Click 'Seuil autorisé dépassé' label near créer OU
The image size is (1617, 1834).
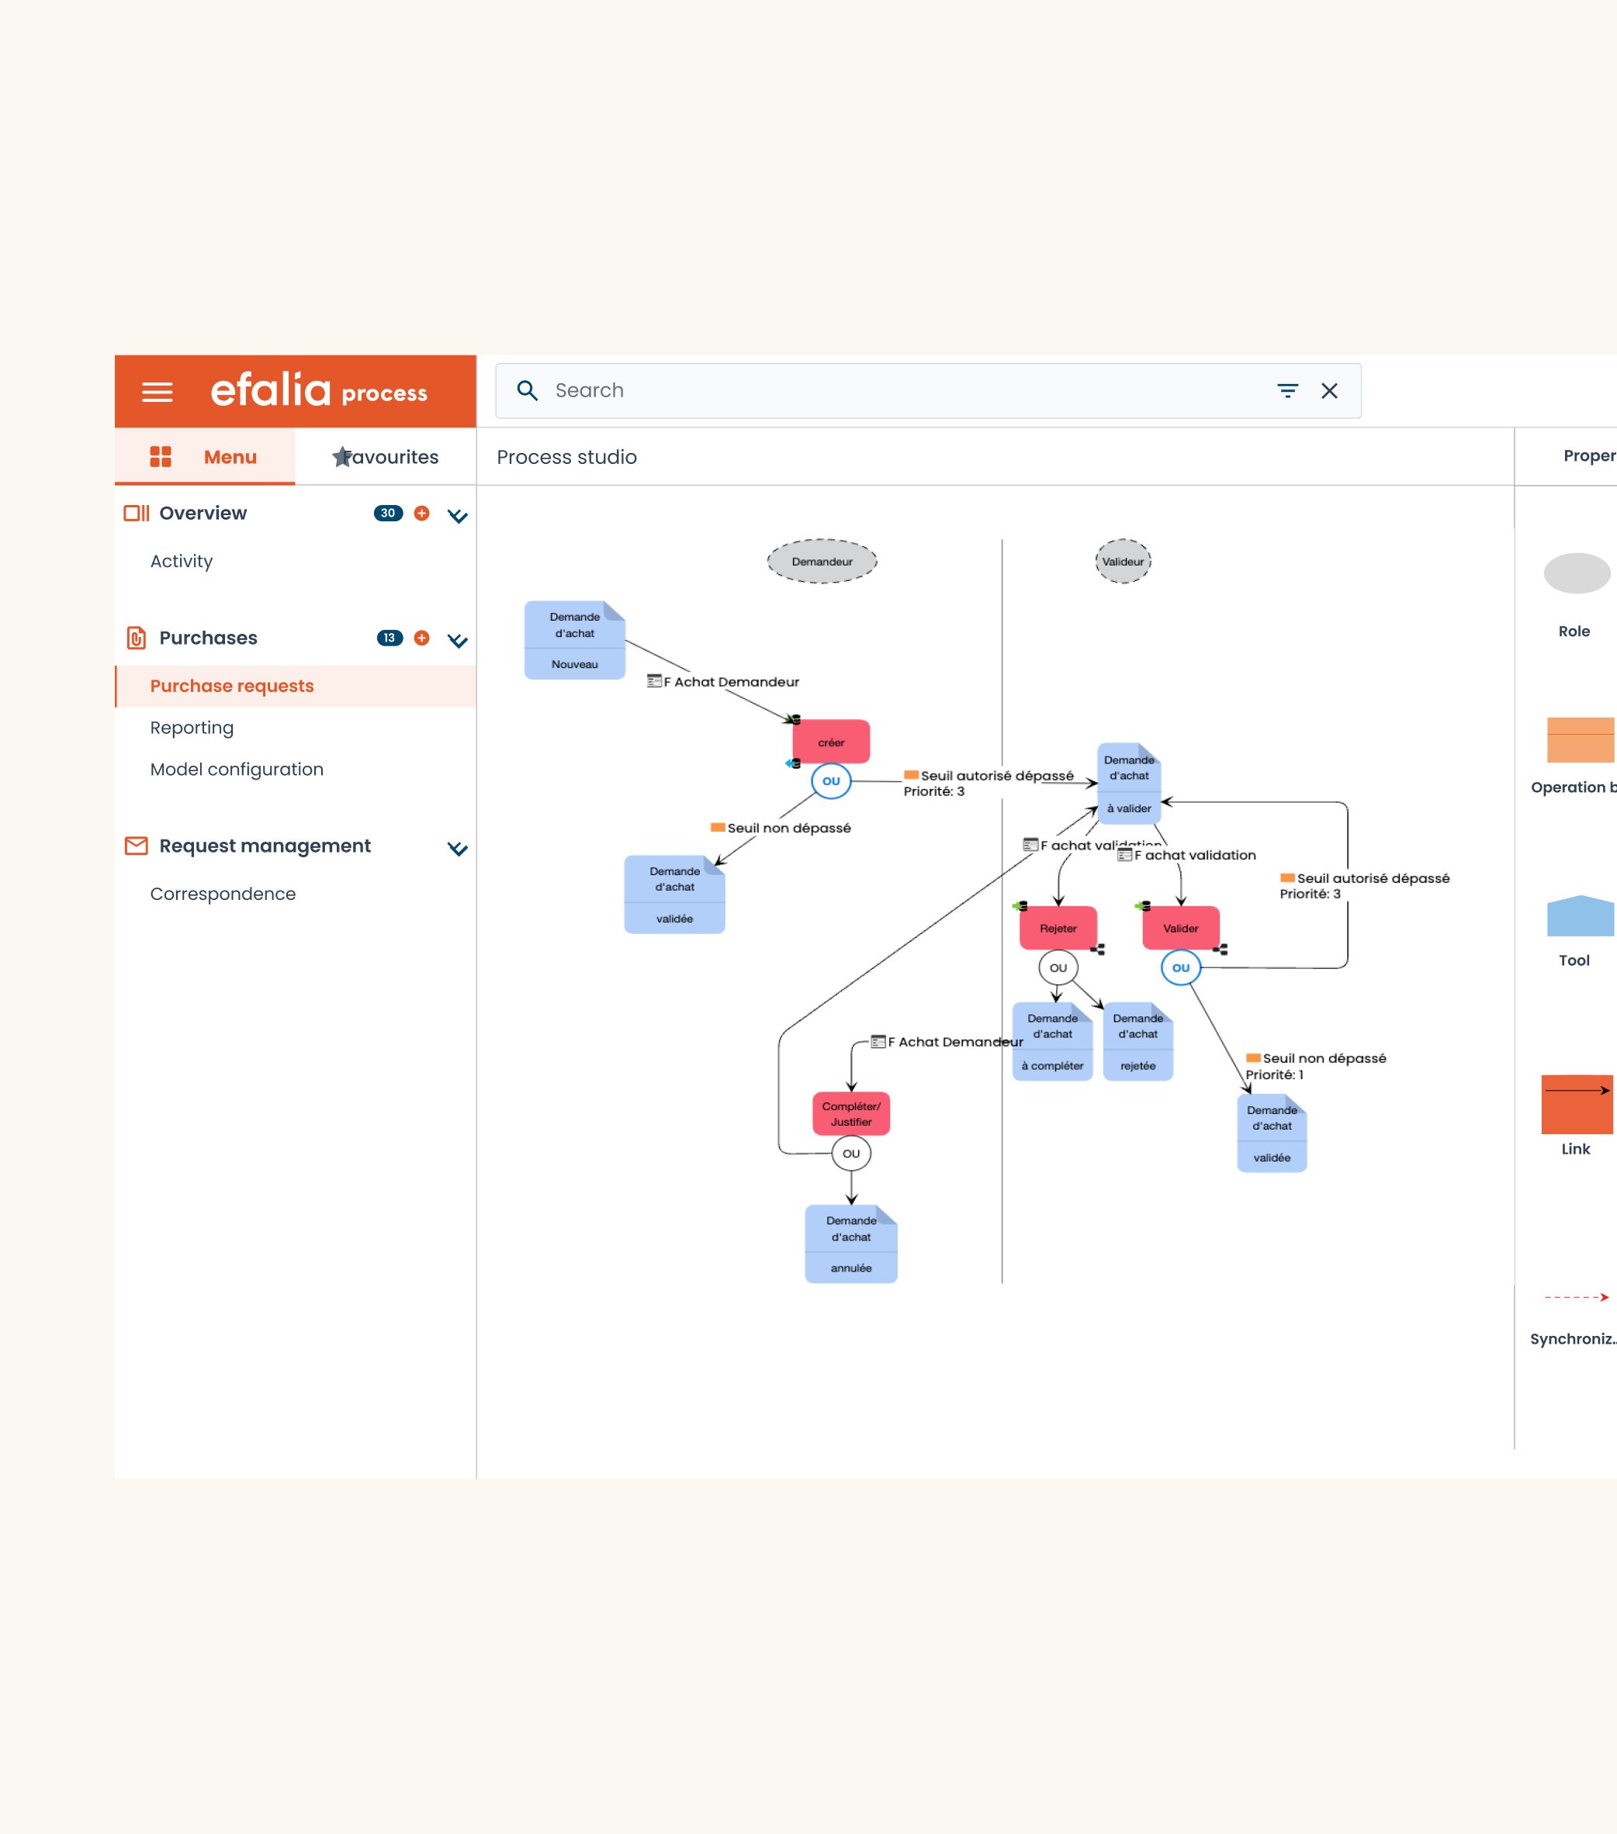tap(988, 784)
